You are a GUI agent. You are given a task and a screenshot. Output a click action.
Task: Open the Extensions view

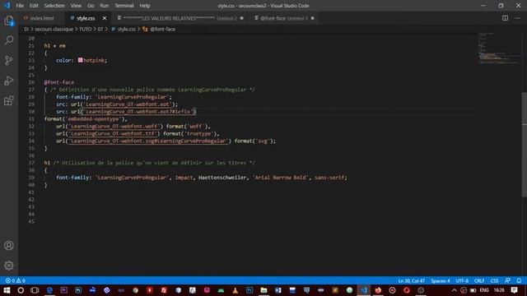point(9,100)
